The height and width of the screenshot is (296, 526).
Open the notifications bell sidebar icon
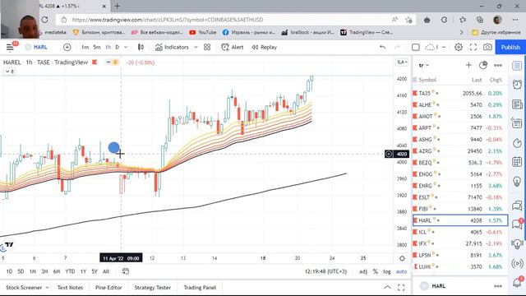click(x=517, y=283)
